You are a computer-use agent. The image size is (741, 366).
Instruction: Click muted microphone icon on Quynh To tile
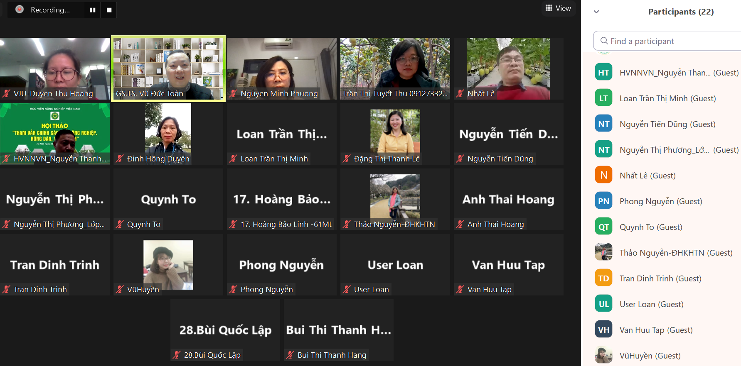click(120, 224)
